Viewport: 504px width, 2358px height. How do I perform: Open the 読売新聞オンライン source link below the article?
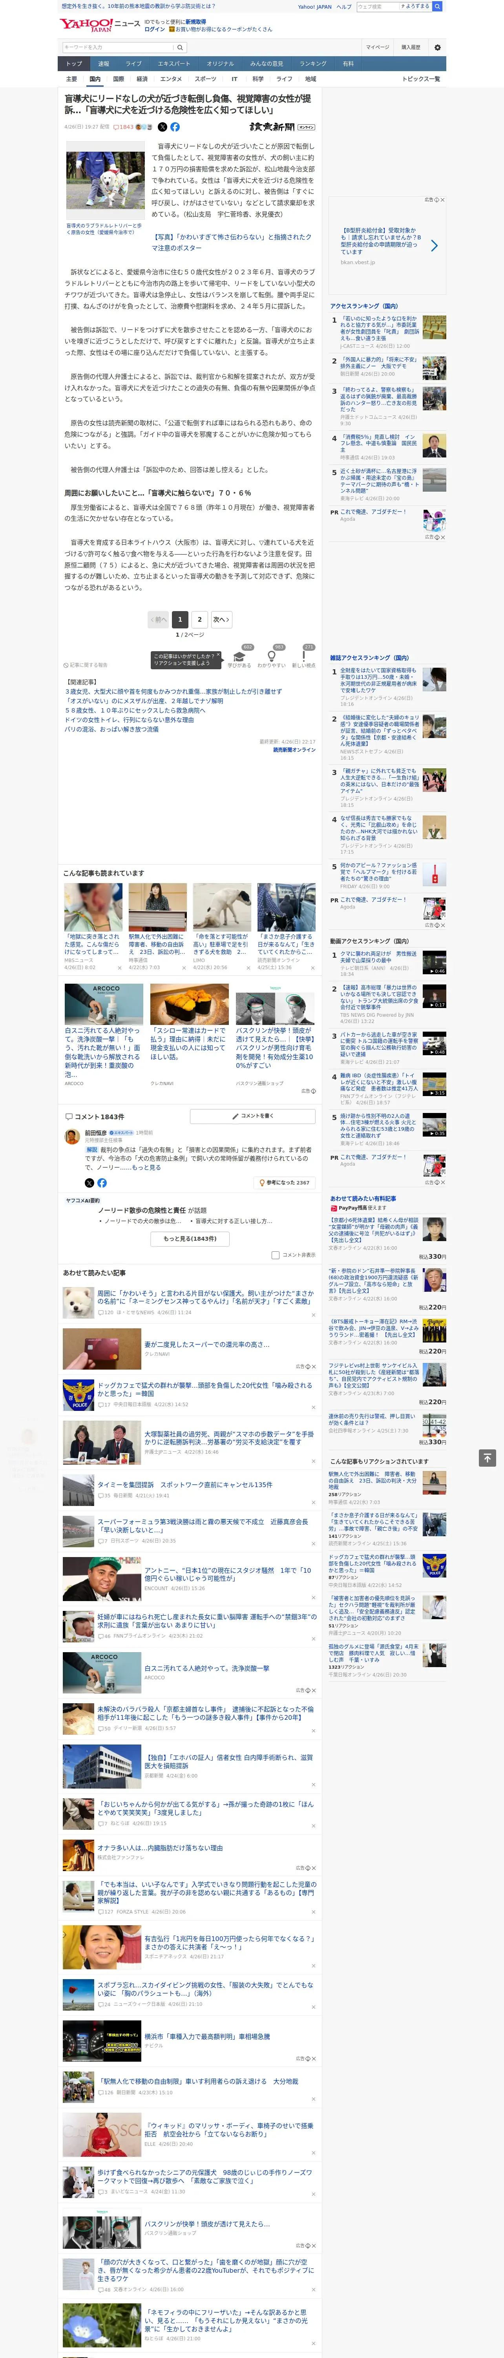coord(294,750)
